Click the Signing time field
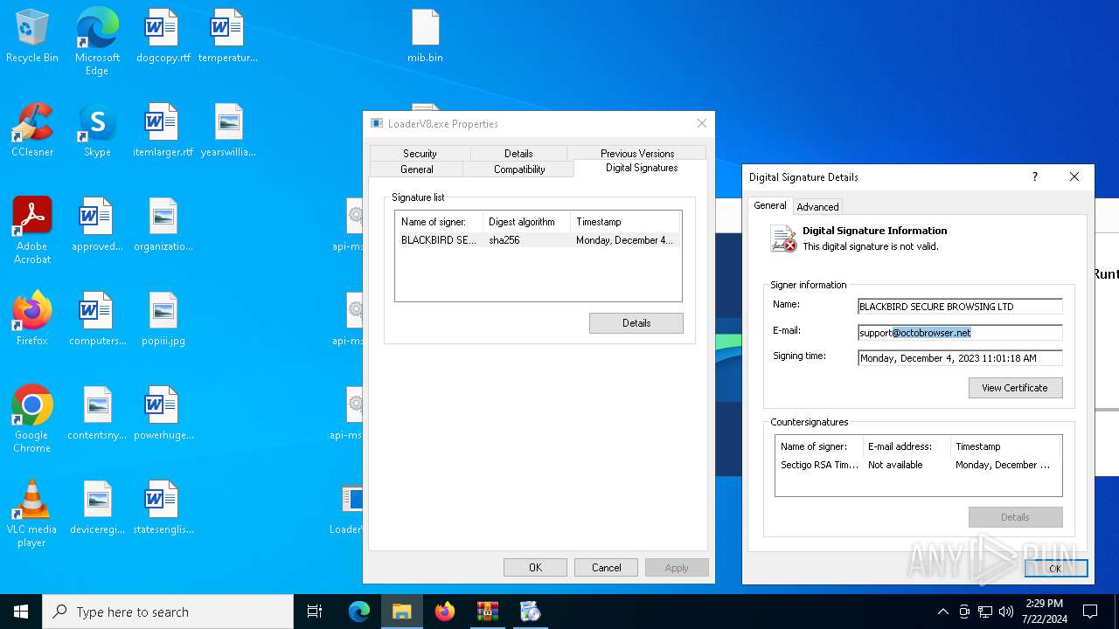Screen dimensions: 1119x629 pyautogui.click(x=960, y=358)
